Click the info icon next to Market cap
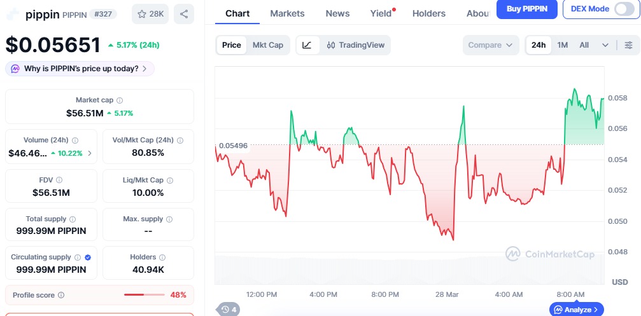 tap(120, 100)
